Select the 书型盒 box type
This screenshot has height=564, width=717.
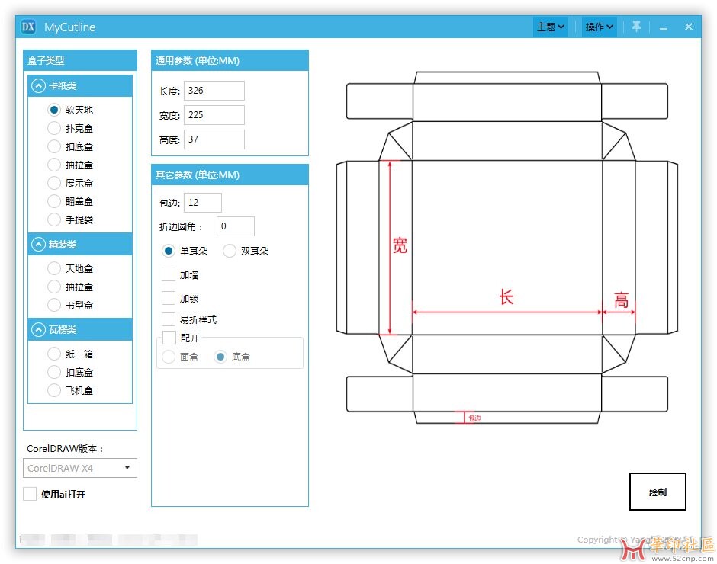click(54, 305)
